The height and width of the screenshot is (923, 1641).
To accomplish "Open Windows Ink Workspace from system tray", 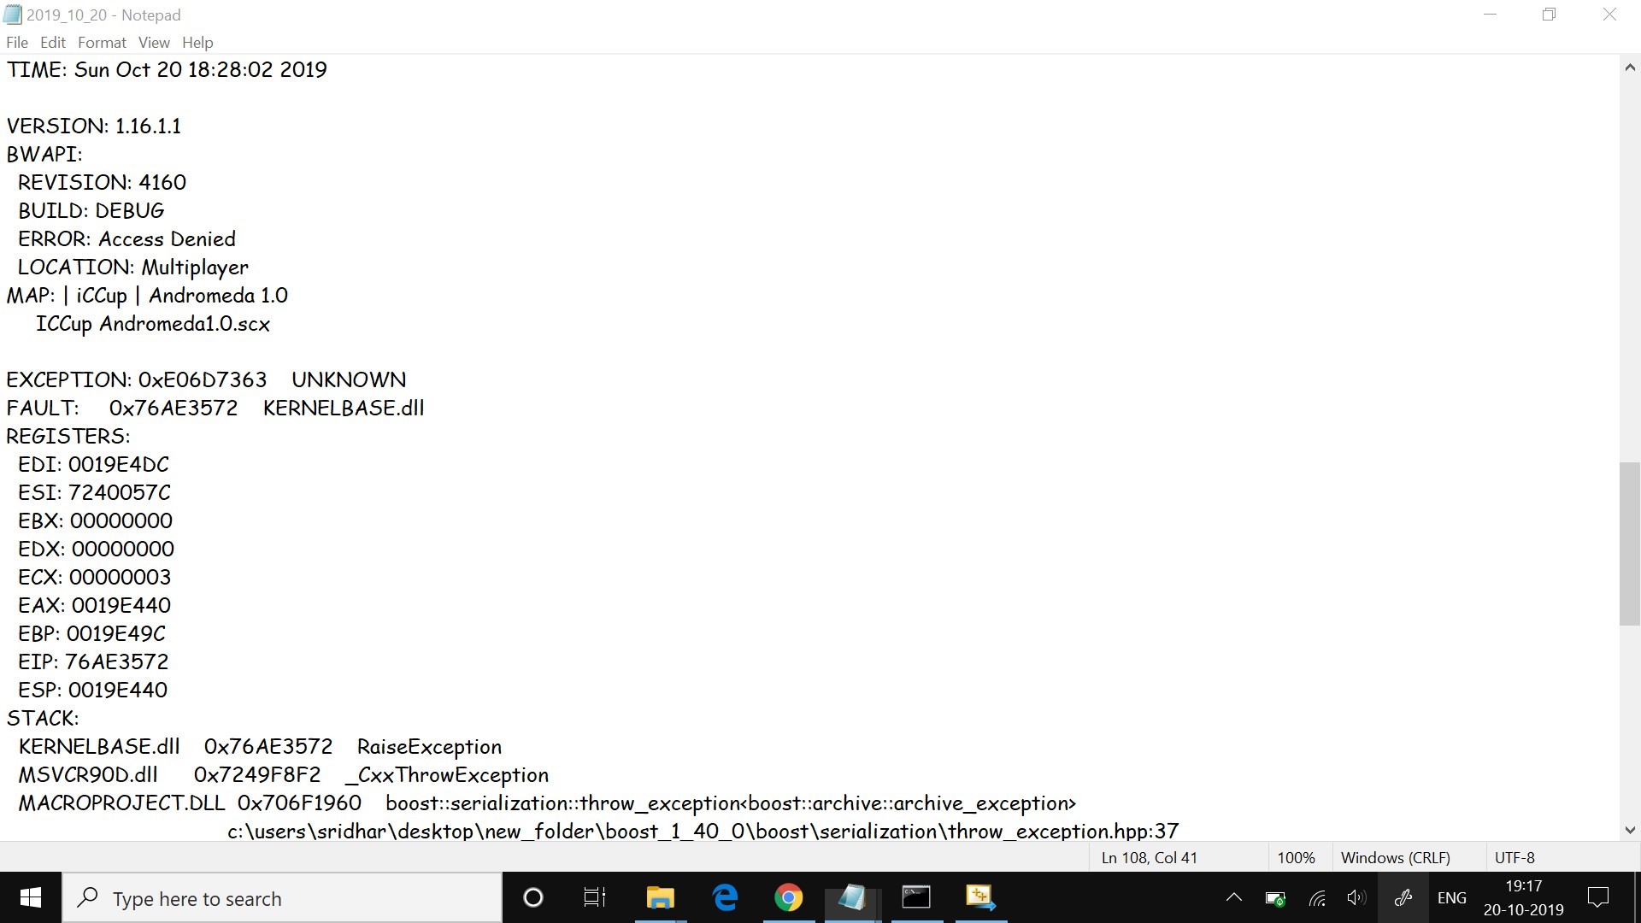I will [1403, 897].
